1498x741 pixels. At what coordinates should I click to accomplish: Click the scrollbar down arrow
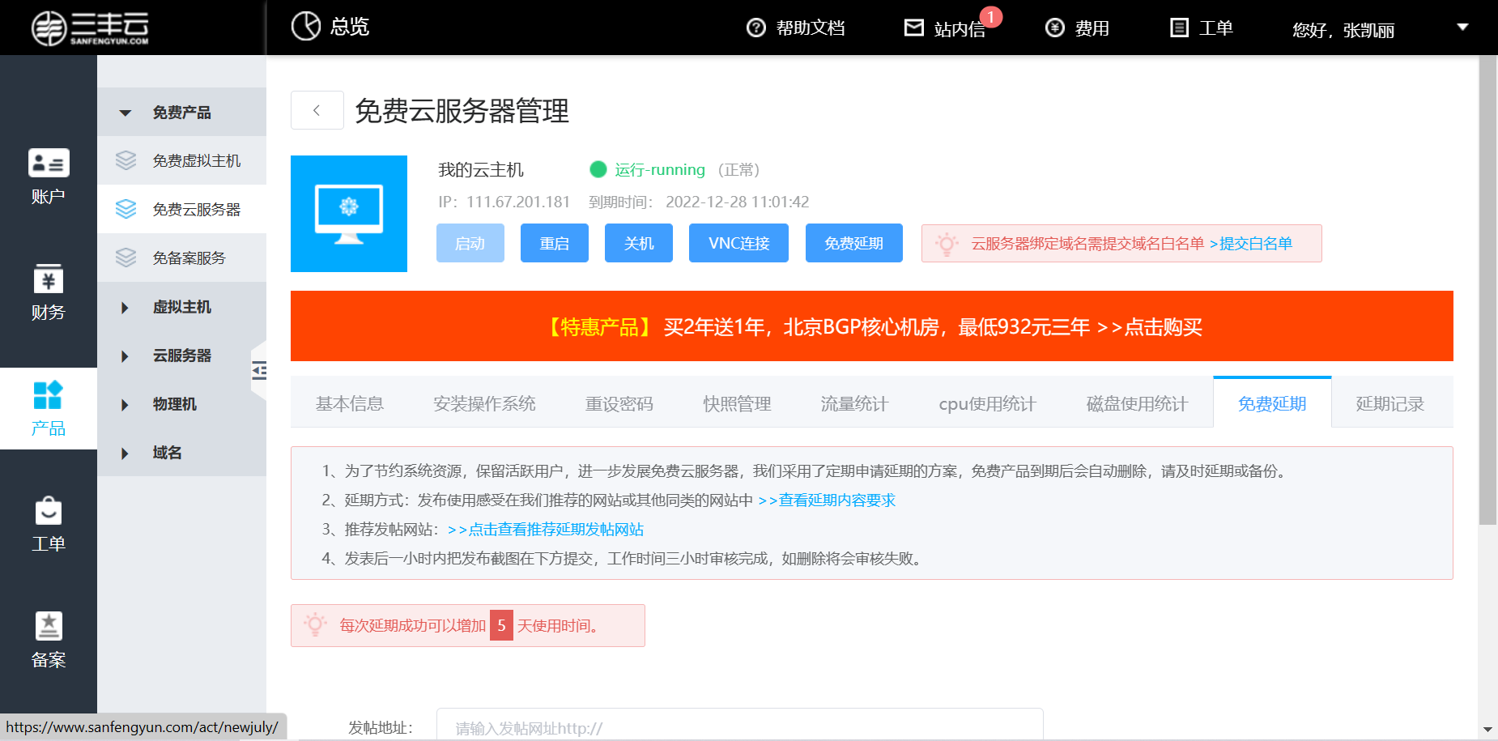click(x=1488, y=730)
